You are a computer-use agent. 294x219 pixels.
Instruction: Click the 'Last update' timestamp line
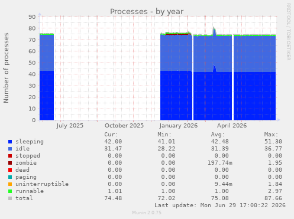(220, 205)
